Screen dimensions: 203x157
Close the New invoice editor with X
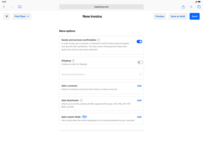[7, 16]
